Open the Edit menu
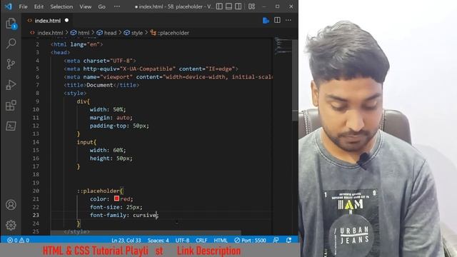Screen dimensions: 457x257 tap(39, 6)
